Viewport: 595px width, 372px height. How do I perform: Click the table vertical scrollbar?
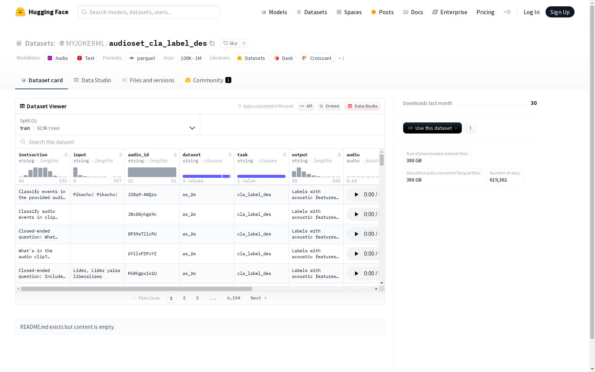click(x=382, y=160)
